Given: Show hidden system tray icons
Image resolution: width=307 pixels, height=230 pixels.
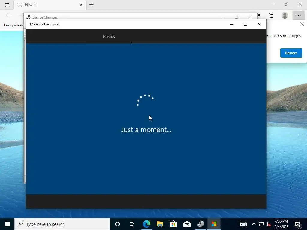Looking at the screenshot, I should pyautogui.click(x=254, y=224).
